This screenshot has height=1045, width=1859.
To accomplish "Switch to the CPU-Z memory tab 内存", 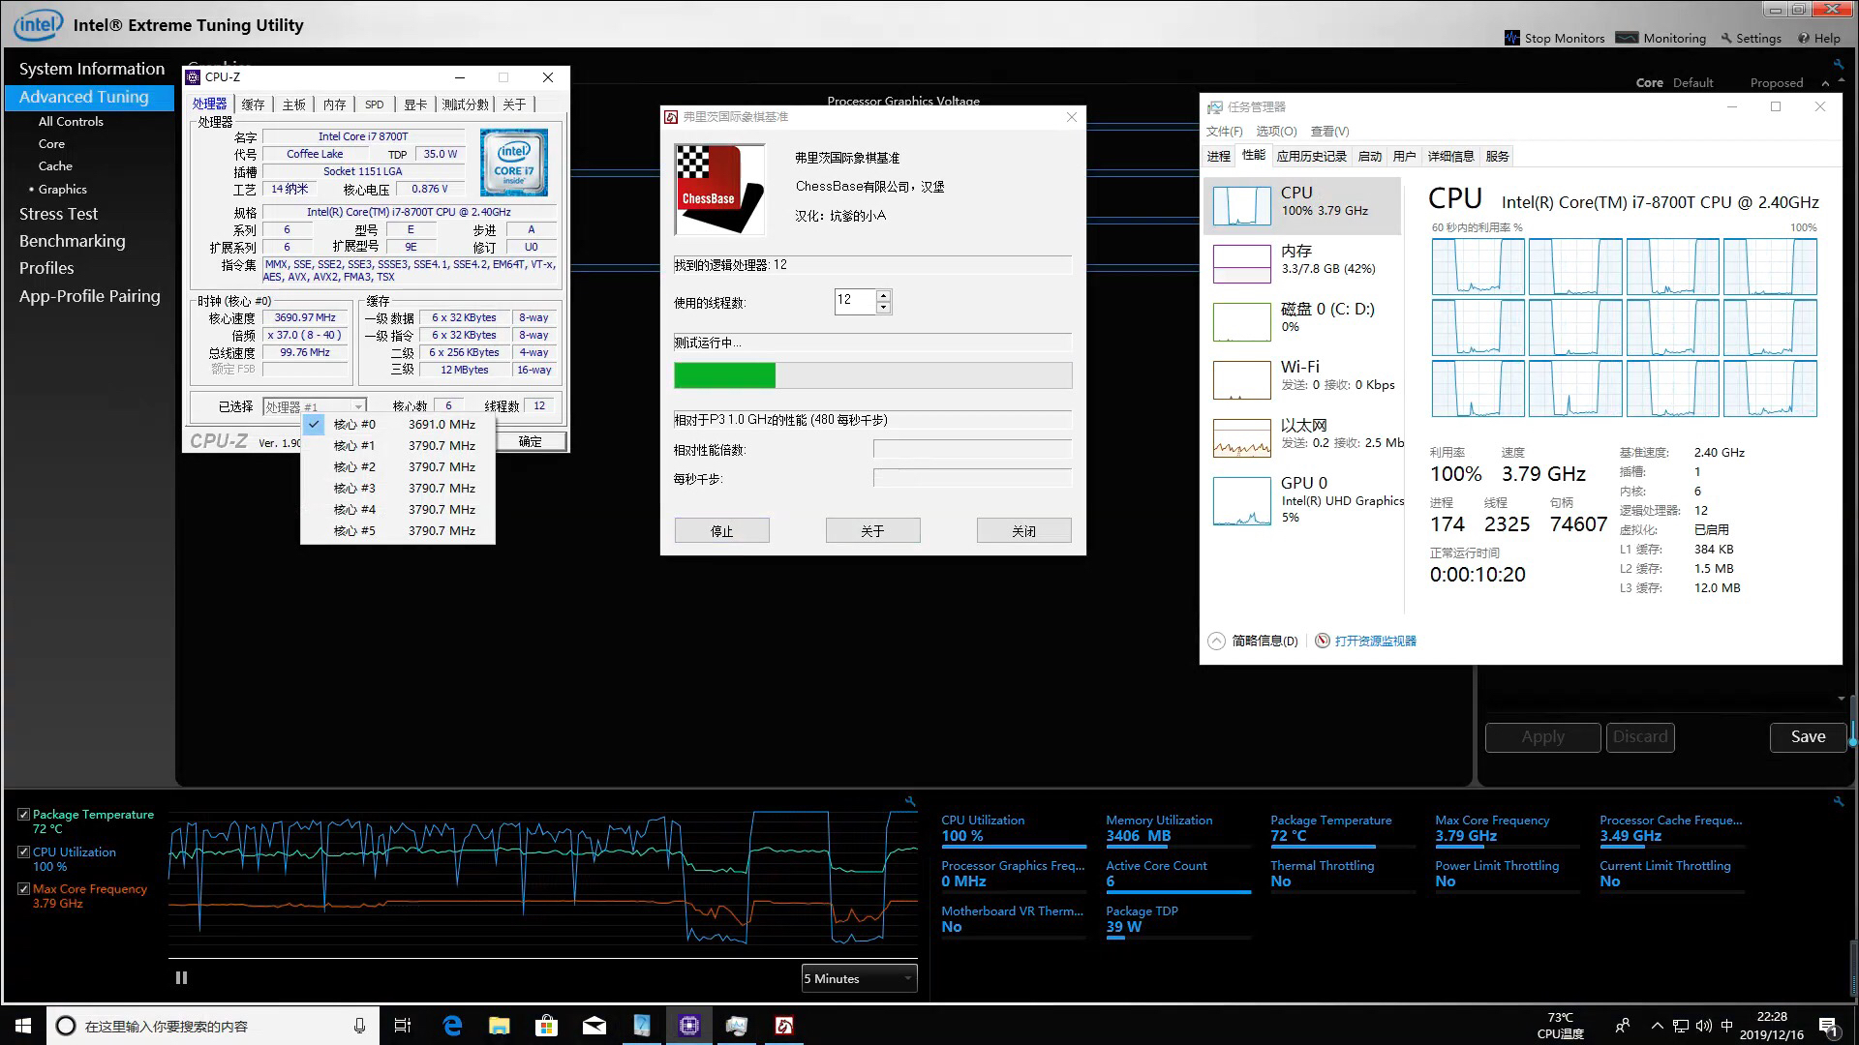I will (334, 104).
